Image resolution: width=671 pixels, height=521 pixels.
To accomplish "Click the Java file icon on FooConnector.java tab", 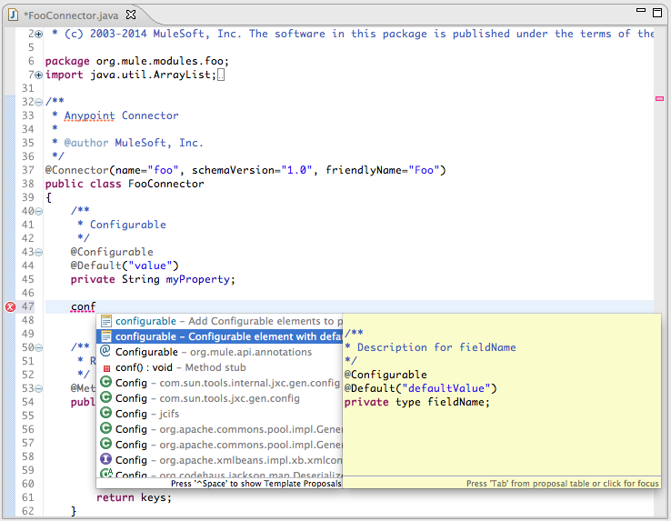I will (13, 15).
